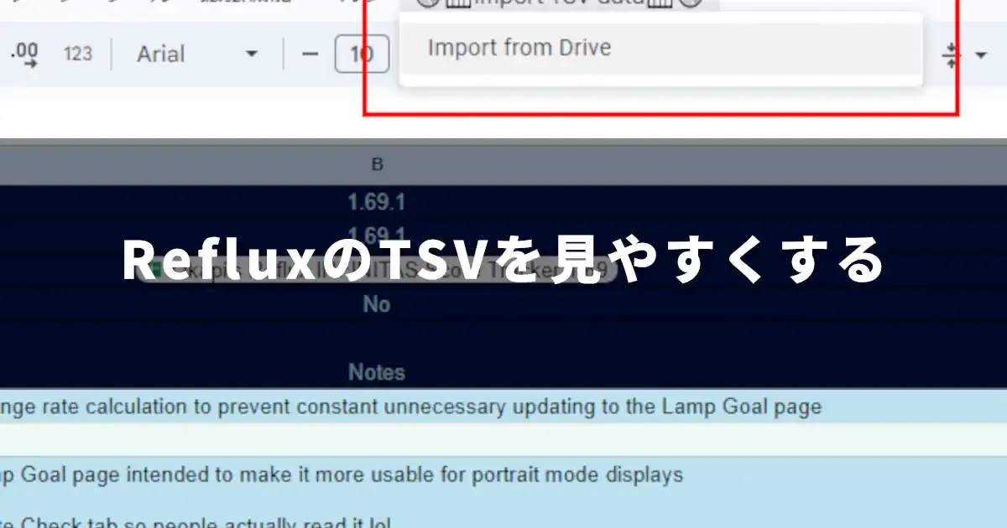Select the cell containing No

[x=378, y=305]
